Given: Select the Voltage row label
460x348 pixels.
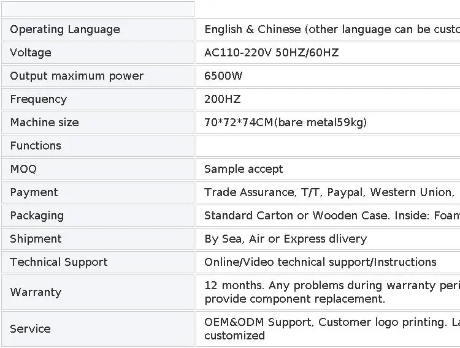Looking at the screenshot, I should 31,53.
